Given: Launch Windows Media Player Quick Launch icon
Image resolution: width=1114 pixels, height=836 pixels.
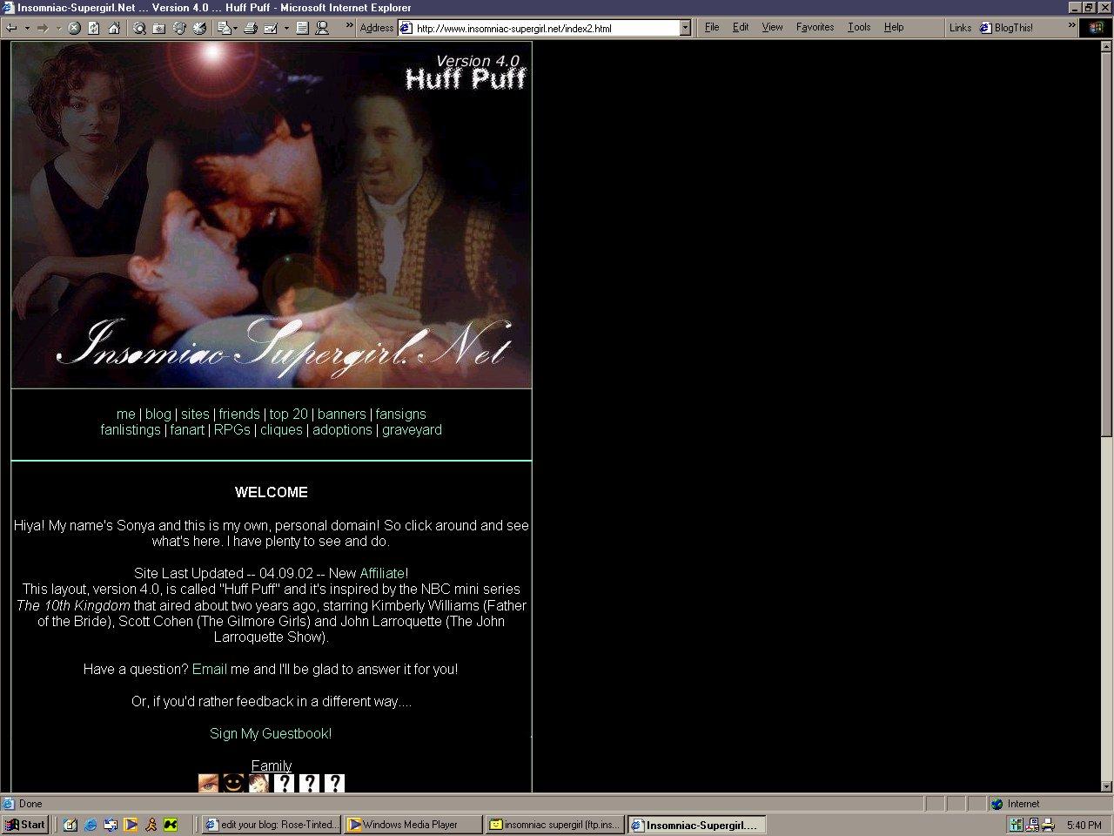Looking at the screenshot, I should pos(131,825).
